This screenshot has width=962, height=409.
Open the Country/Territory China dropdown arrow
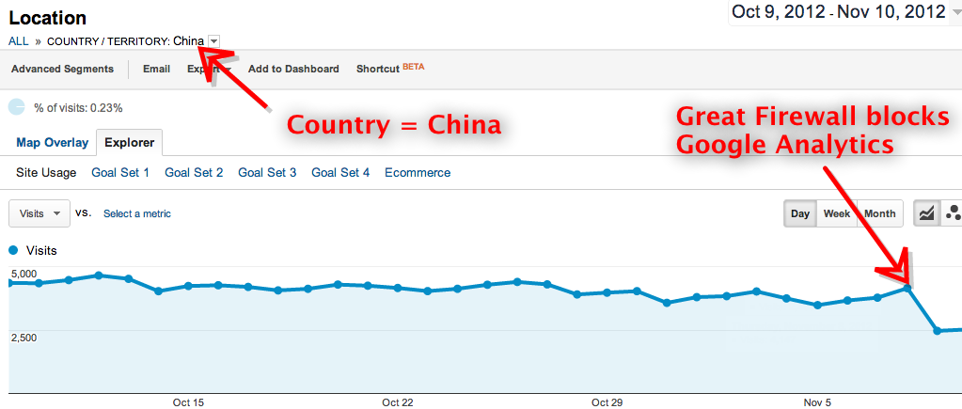tap(213, 41)
